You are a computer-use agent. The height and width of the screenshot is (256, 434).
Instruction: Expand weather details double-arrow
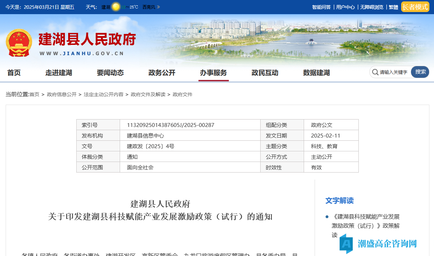159,7
